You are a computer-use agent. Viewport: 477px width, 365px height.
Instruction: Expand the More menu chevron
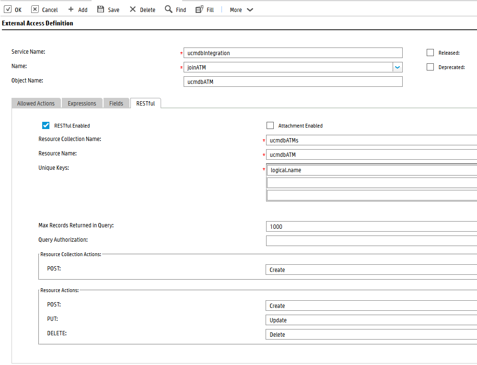(249, 9)
